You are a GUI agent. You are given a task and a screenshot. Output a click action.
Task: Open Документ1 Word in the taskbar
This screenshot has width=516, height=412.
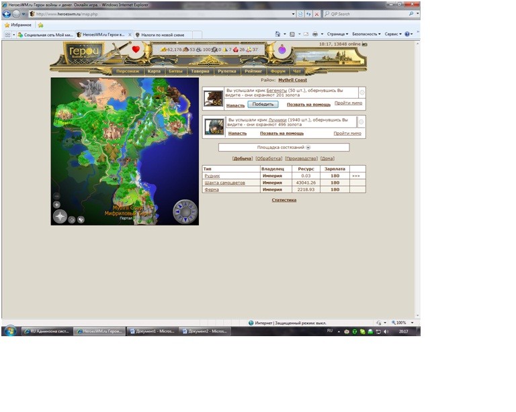click(152, 331)
